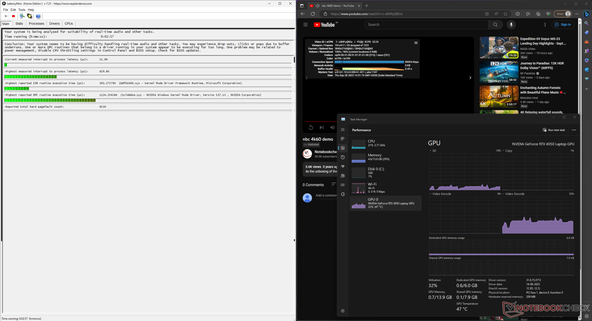The height and width of the screenshot is (321, 592).
Task: Expand the 3D graph engine dropdown
Action: click(430, 151)
